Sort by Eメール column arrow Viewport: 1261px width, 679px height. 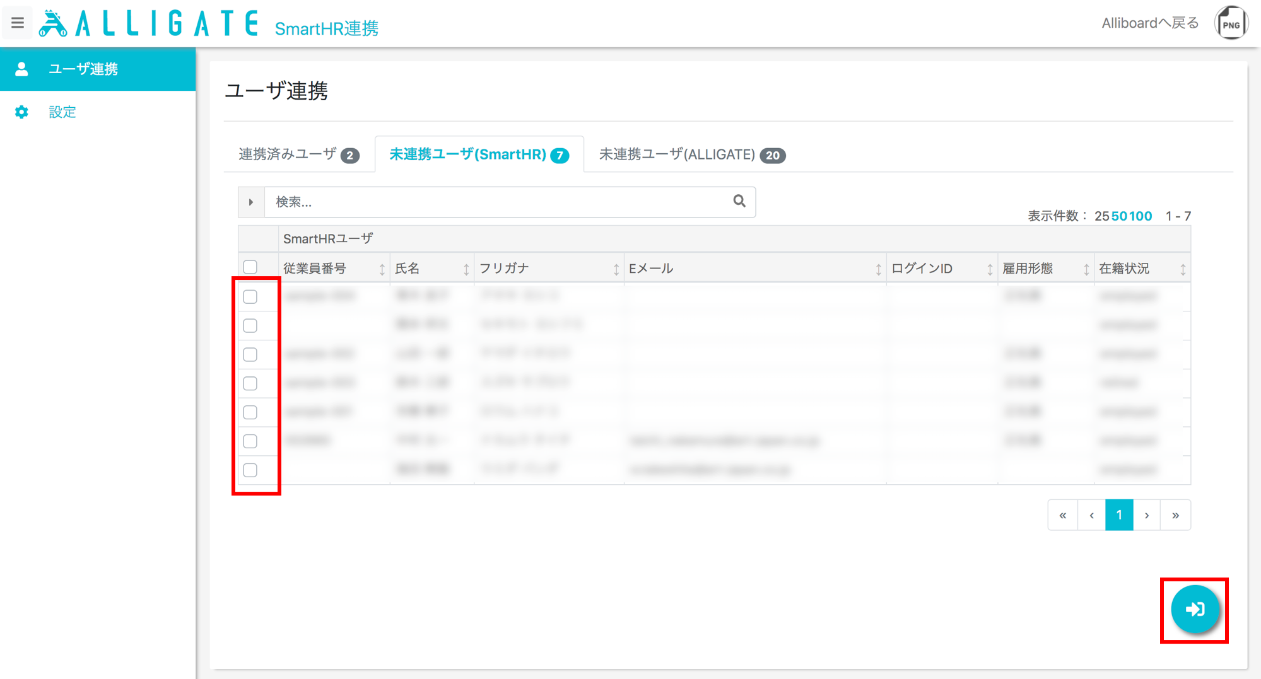pos(878,269)
